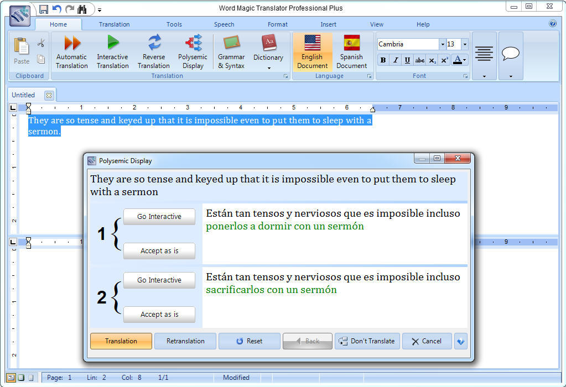Switch to the Speech ribbon tab
The image size is (566, 387).
[224, 24]
